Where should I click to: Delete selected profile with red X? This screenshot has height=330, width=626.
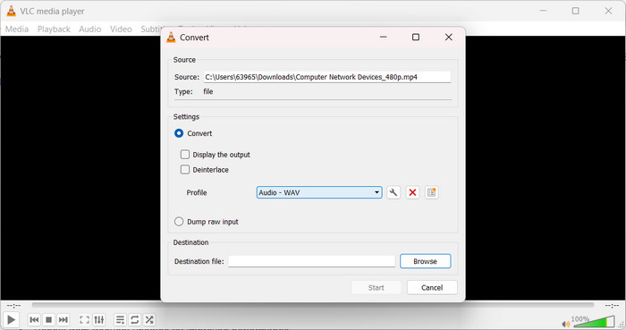click(x=412, y=193)
